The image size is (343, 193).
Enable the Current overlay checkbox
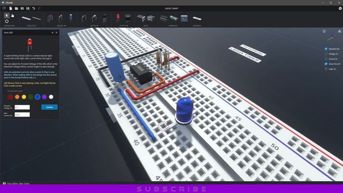tap(326, 59)
